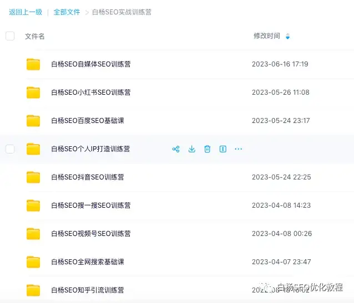This screenshot has height=303, width=354.
Task: Open folder icon for 白杨SEO搜一搜SEO训练营
Action: [x=33, y=206]
